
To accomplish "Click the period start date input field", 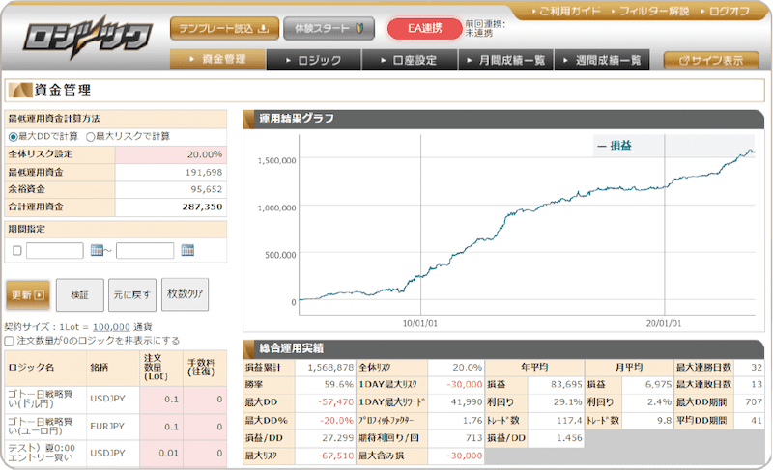I will pyautogui.click(x=55, y=251).
